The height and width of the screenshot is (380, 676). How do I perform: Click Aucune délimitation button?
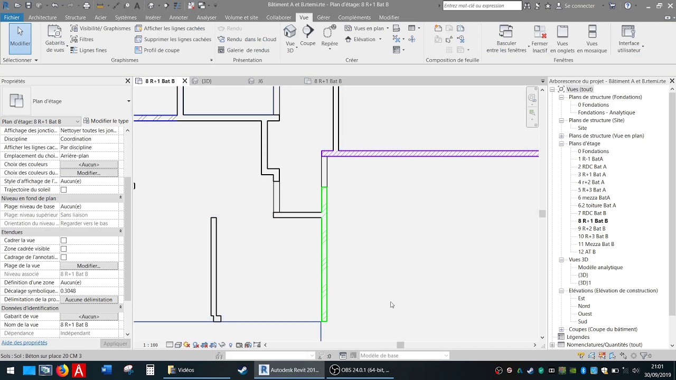click(x=89, y=300)
